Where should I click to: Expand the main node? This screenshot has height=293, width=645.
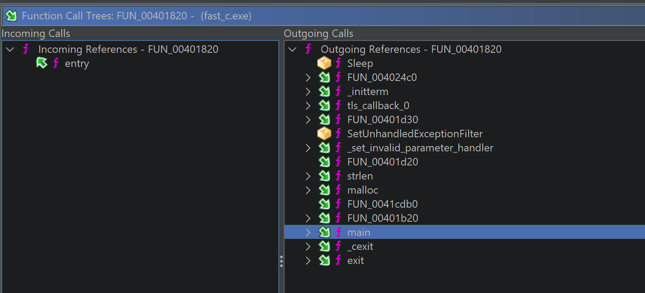[308, 233]
